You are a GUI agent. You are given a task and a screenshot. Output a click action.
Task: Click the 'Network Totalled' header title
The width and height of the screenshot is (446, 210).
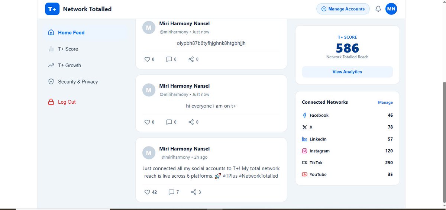click(87, 9)
